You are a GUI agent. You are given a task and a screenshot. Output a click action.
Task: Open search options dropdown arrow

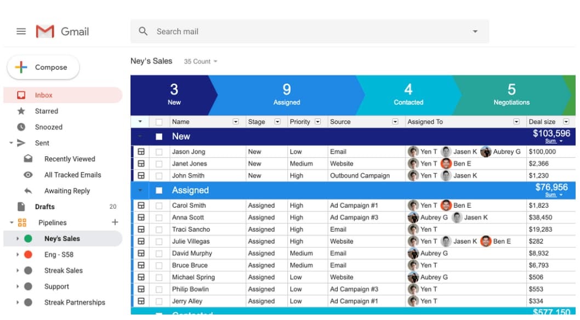[475, 31]
